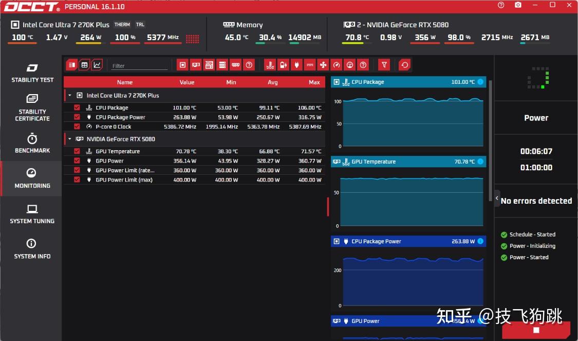578x341 pixels.
Task: Switch to the graph view layout icon
Action: pos(97,65)
